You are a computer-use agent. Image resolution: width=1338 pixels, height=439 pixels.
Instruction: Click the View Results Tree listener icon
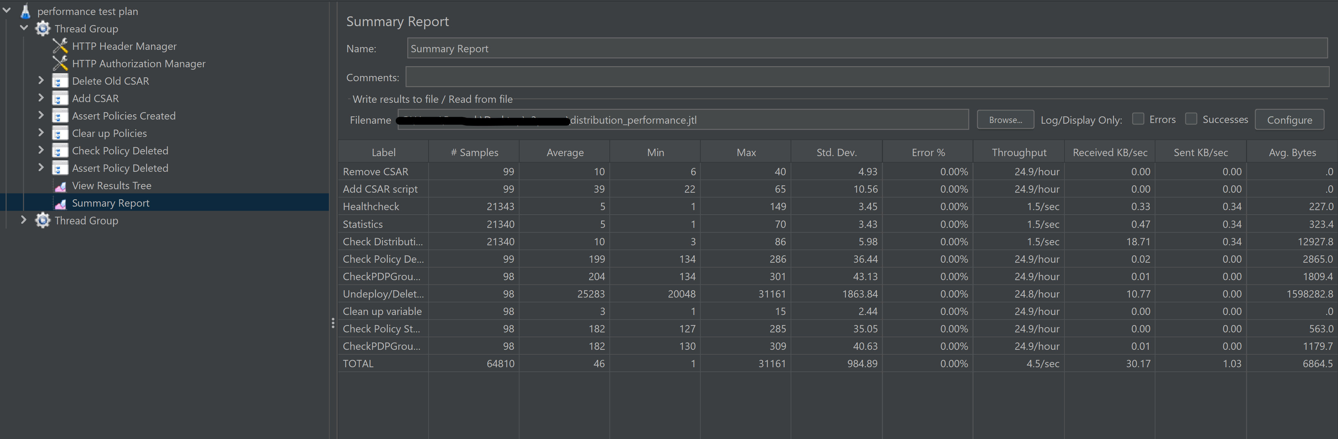point(60,186)
